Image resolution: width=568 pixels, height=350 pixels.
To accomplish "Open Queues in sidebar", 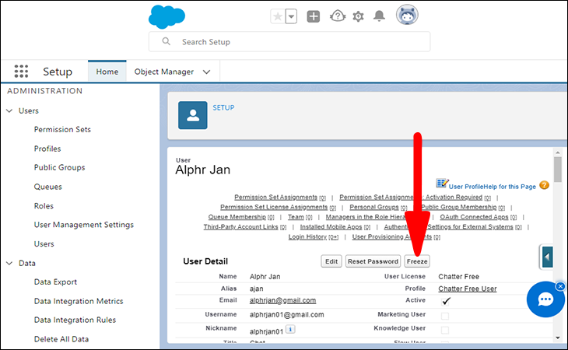I will (47, 187).
